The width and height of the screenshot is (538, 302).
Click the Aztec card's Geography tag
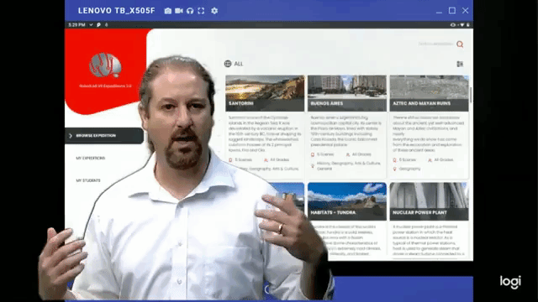point(409,169)
